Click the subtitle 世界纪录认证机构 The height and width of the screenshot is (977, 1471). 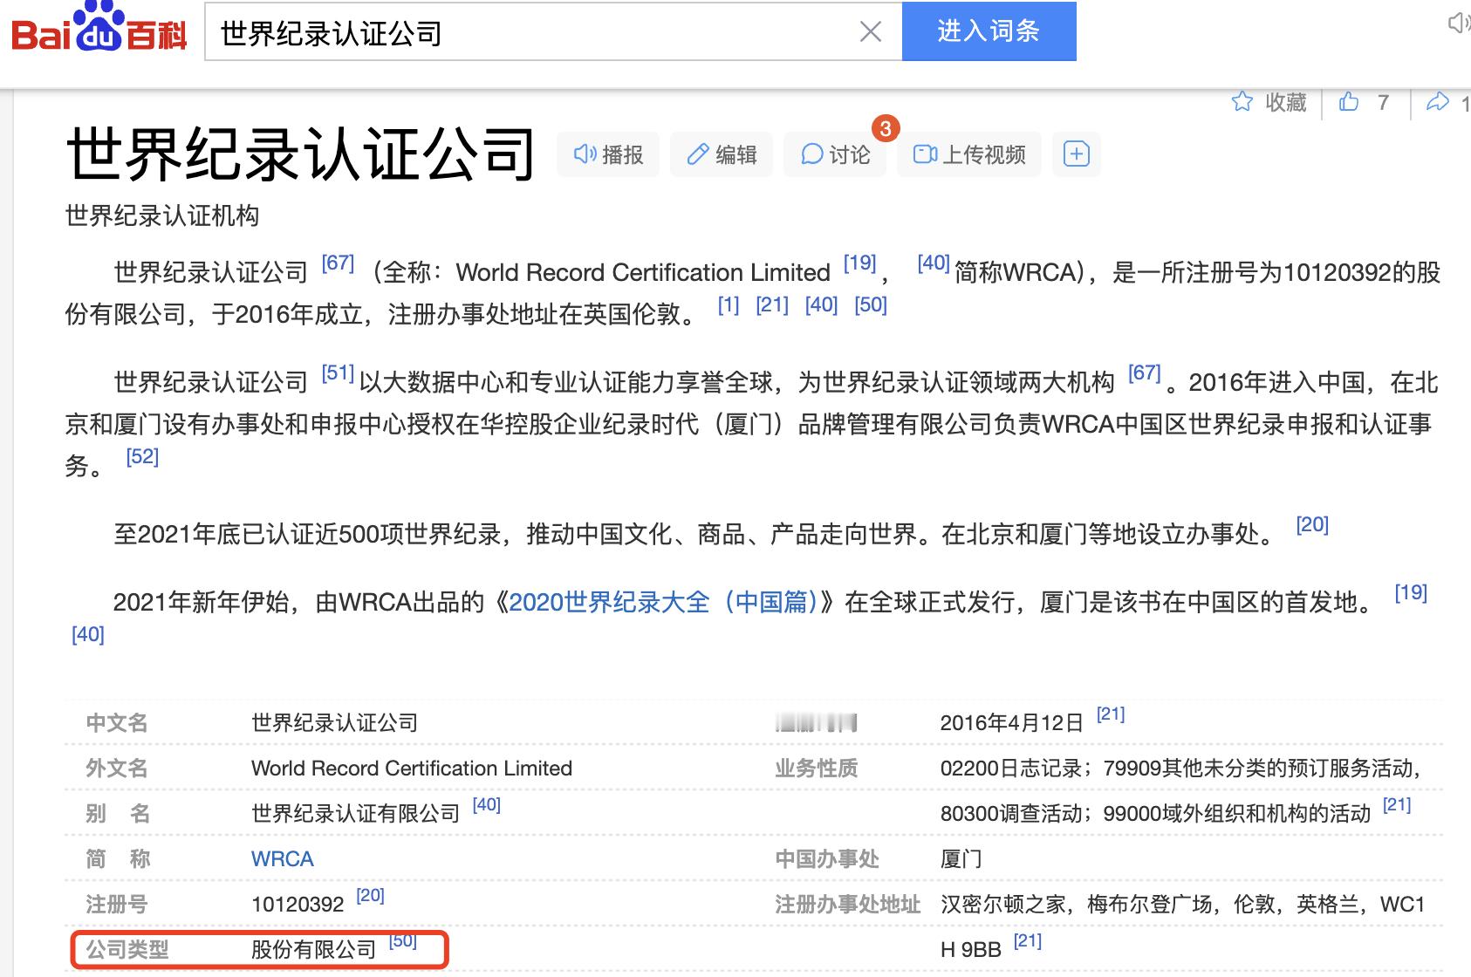(x=162, y=215)
